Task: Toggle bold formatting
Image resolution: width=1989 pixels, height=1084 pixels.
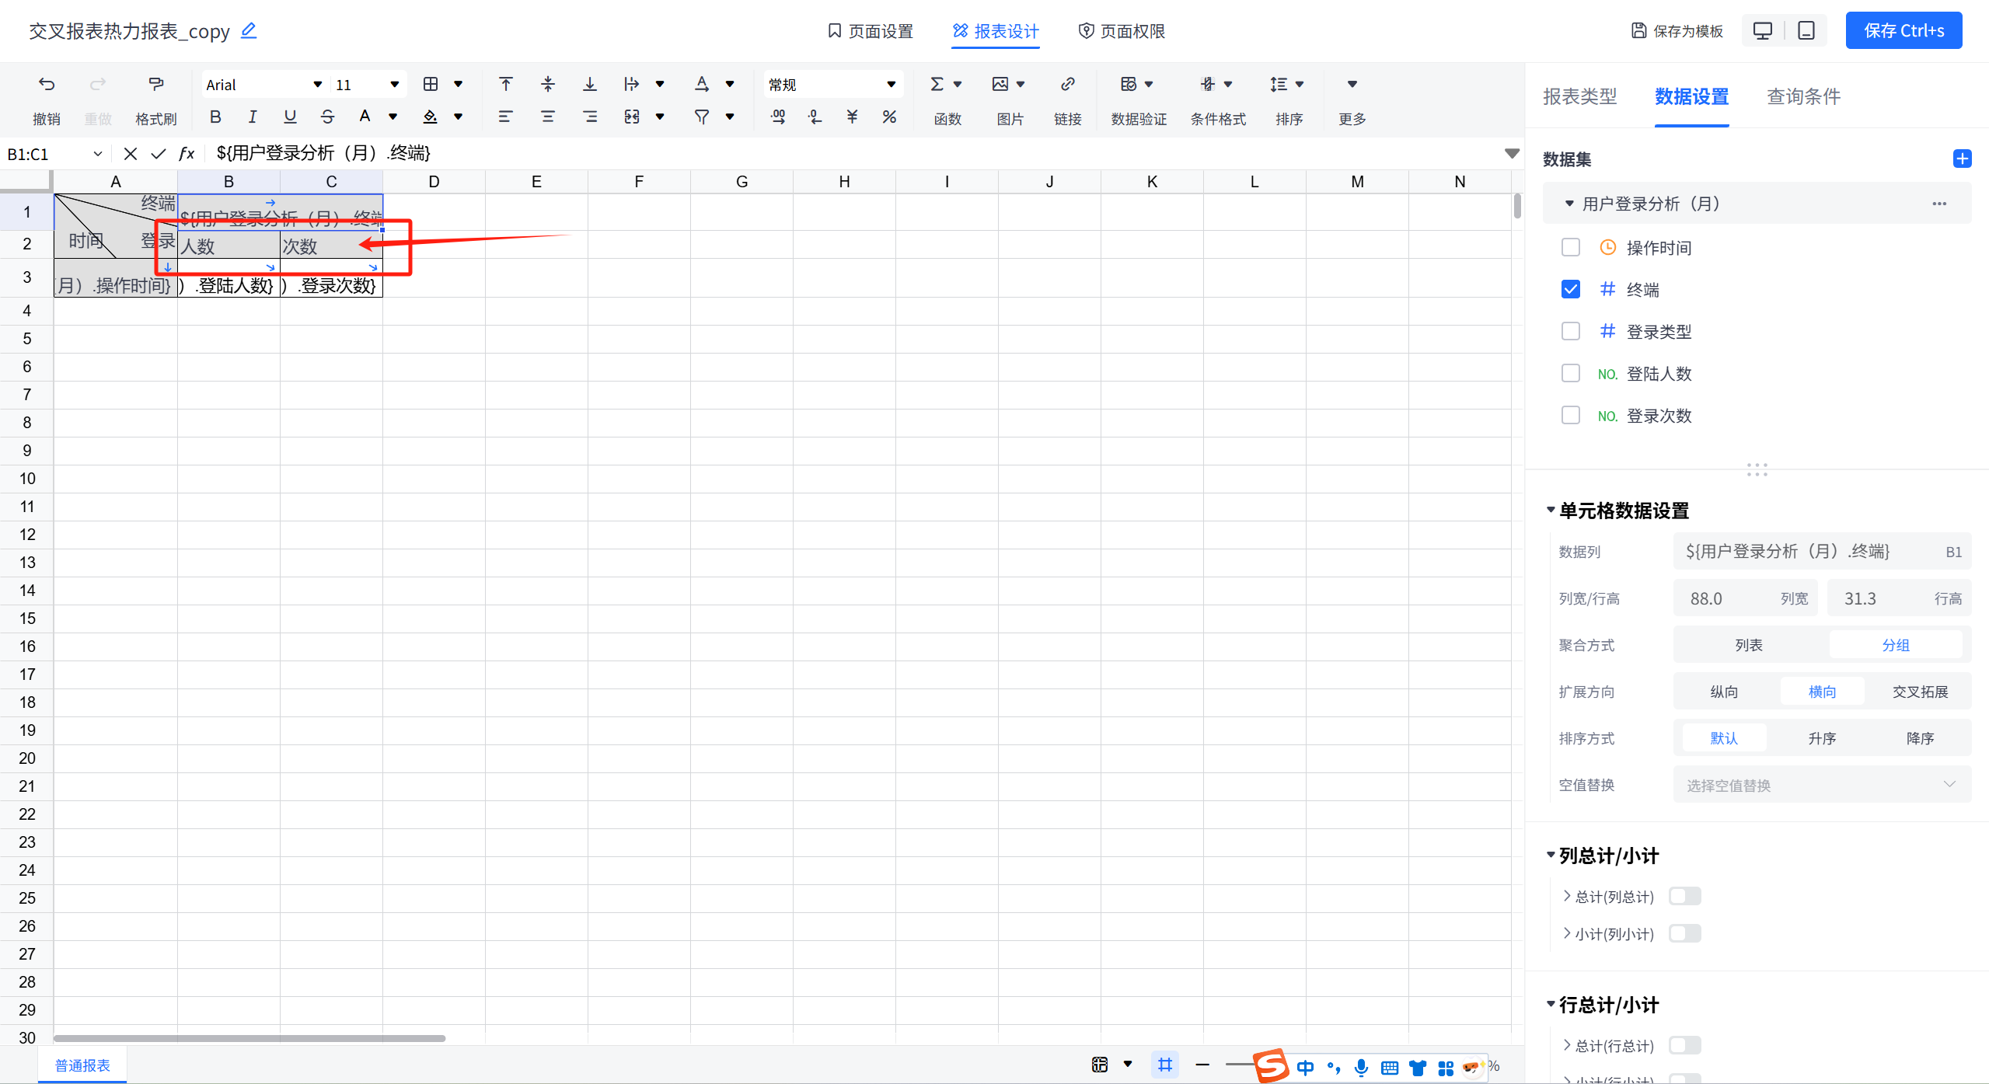Action: click(x=215, y=117)
